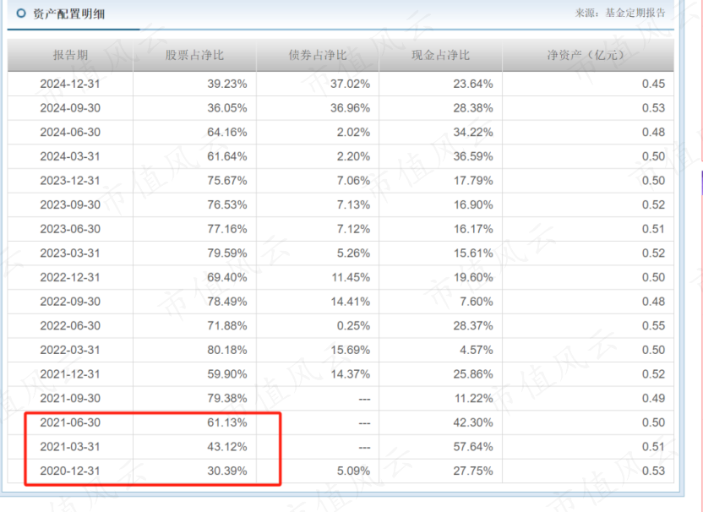Click the 来源：基金定期报告 source label

click(620, 14)
